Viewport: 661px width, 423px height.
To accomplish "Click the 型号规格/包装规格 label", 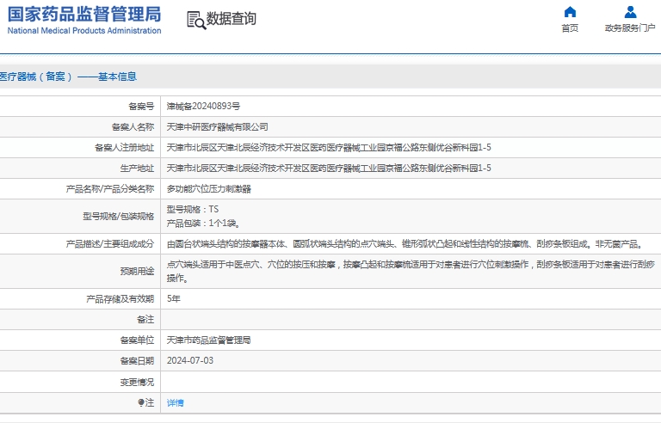I will tap(119, 216).
